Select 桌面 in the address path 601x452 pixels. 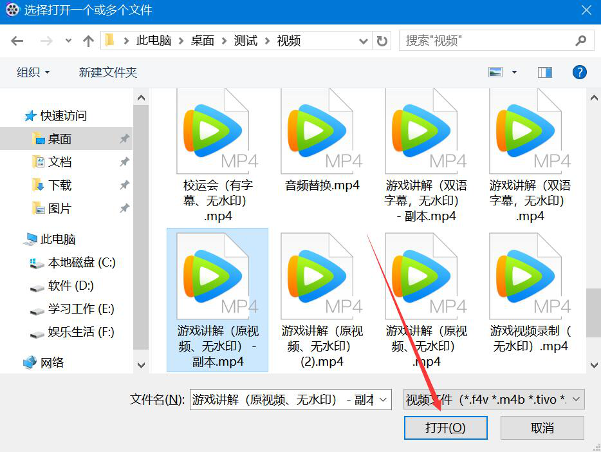point(203,41)
